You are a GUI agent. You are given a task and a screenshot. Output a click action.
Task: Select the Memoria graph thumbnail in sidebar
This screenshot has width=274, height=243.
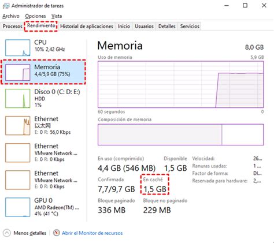(x=18, y=72)
